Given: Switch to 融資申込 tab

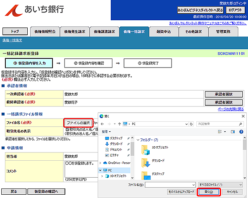Looking at the screenshot, I should [x=164, y=32].
